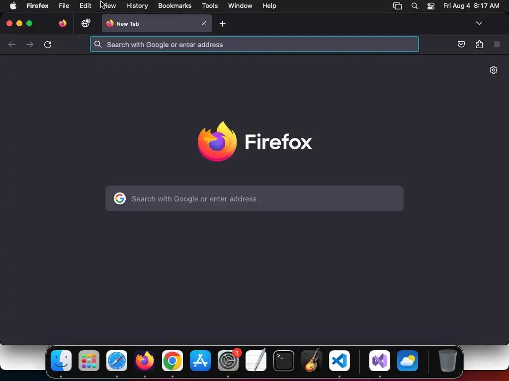
Task: Open the Extensions puzzle icon
Action: click(x=479, y=44)
